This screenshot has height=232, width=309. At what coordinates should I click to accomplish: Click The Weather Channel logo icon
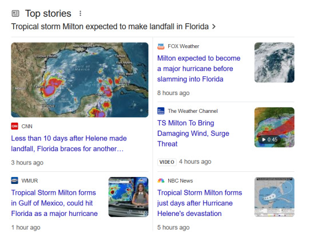(161, 111)
